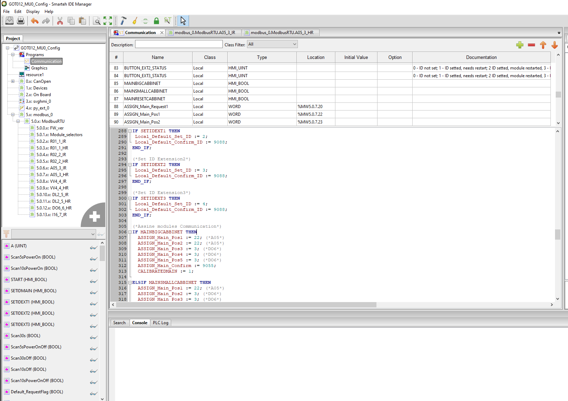Switch to the PLC Log tab

pos(160,323)
